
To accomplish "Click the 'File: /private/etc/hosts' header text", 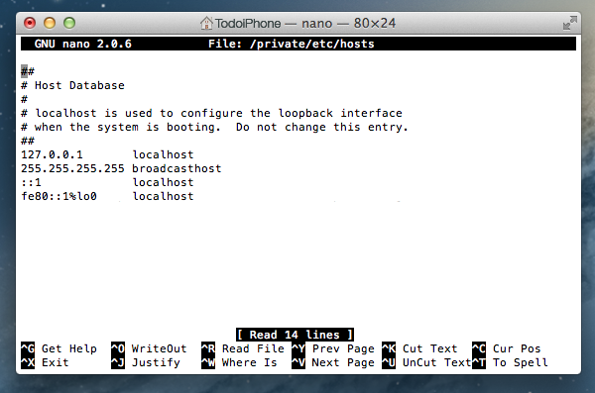I will [291, 44].
